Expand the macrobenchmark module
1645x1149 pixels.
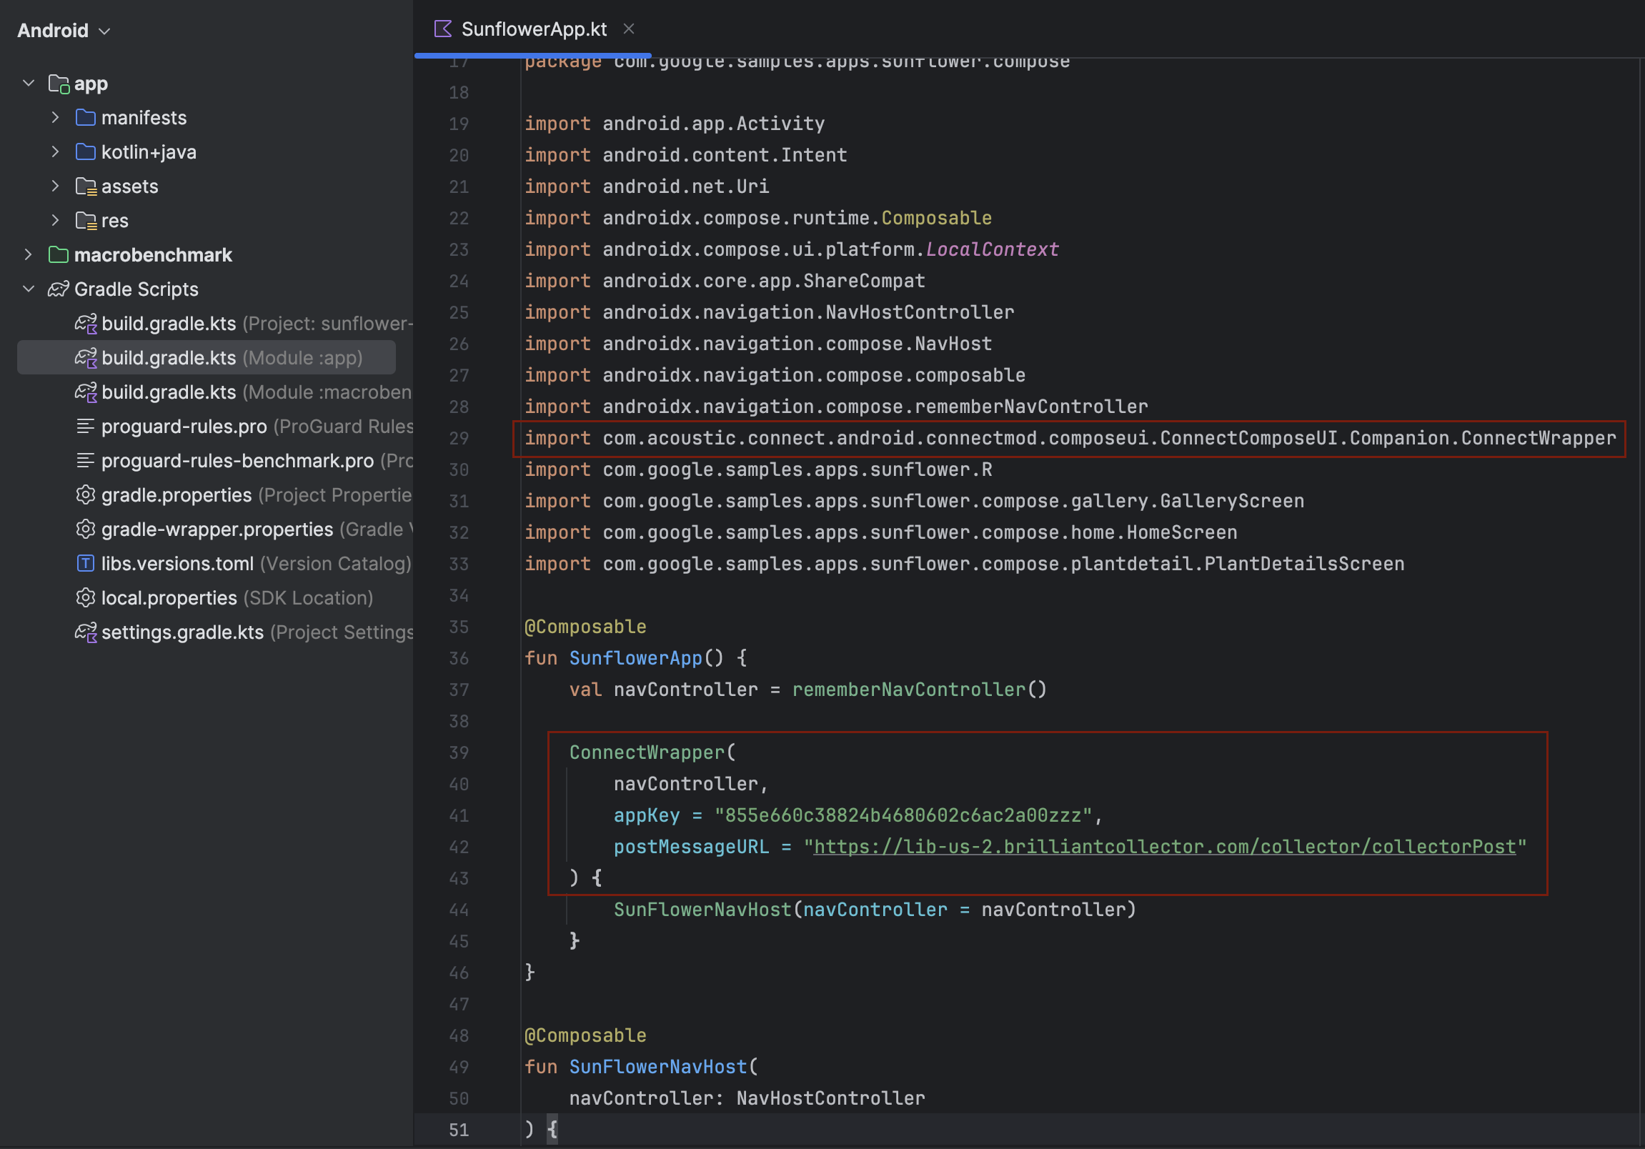(x=29, y=255)
